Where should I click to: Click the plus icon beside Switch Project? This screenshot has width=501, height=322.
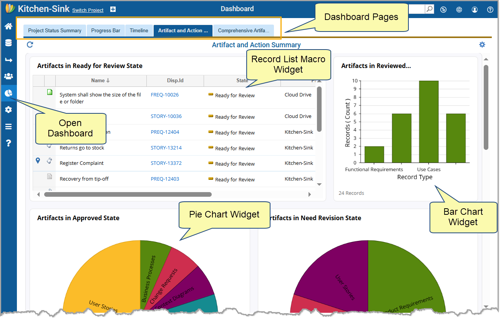coord(113,10)
